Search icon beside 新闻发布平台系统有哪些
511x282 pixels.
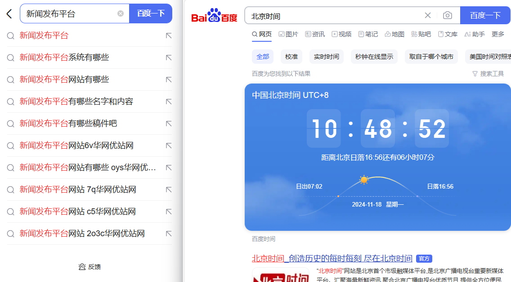point(11,58)
